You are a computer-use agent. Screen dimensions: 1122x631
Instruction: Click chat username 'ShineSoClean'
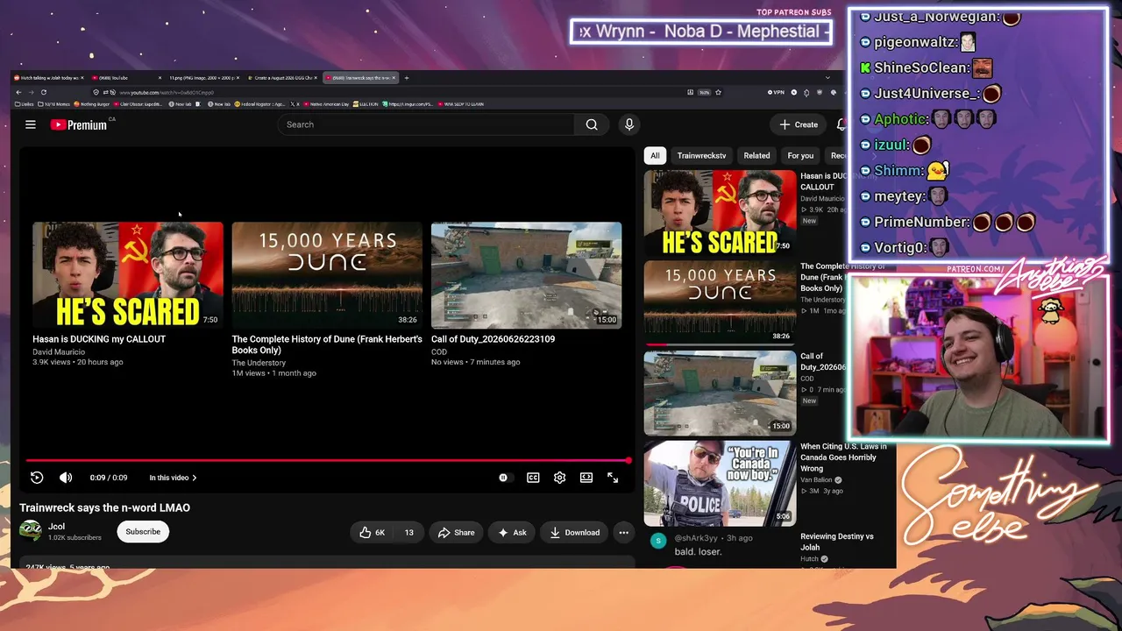coord(921,67)
